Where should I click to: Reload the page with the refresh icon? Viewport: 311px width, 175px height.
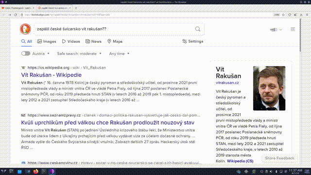(x=16, y=15)
